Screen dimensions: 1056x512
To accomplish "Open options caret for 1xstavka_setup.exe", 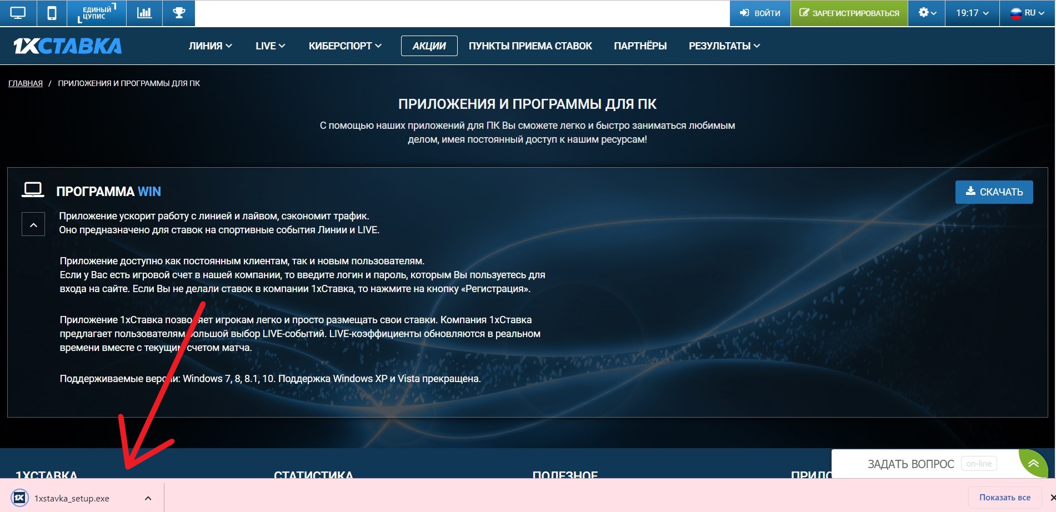I will (148, 498).
